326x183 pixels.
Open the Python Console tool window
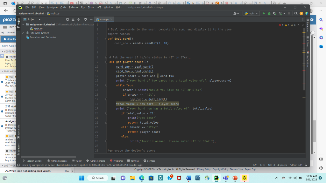coord(96,161)
